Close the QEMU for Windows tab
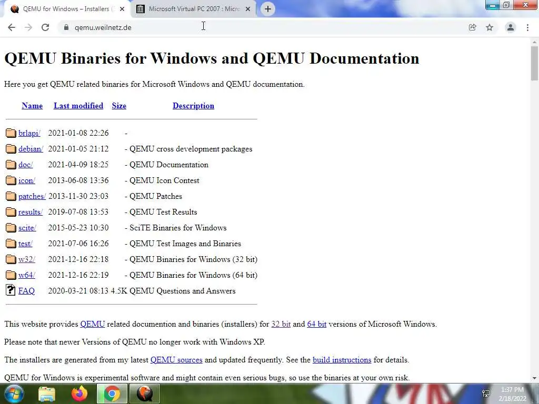 click(x=122, y=9)
